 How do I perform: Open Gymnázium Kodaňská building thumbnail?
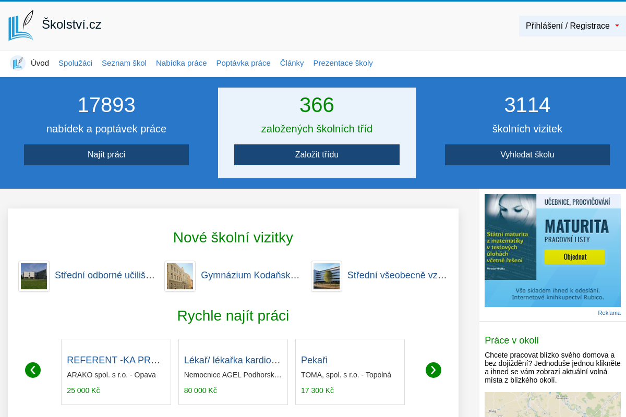180,276
